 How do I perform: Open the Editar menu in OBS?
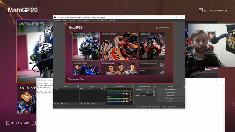click(x=65, y=21)
